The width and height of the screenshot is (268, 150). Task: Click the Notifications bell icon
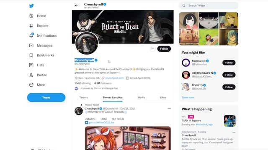tap(31, 35)
